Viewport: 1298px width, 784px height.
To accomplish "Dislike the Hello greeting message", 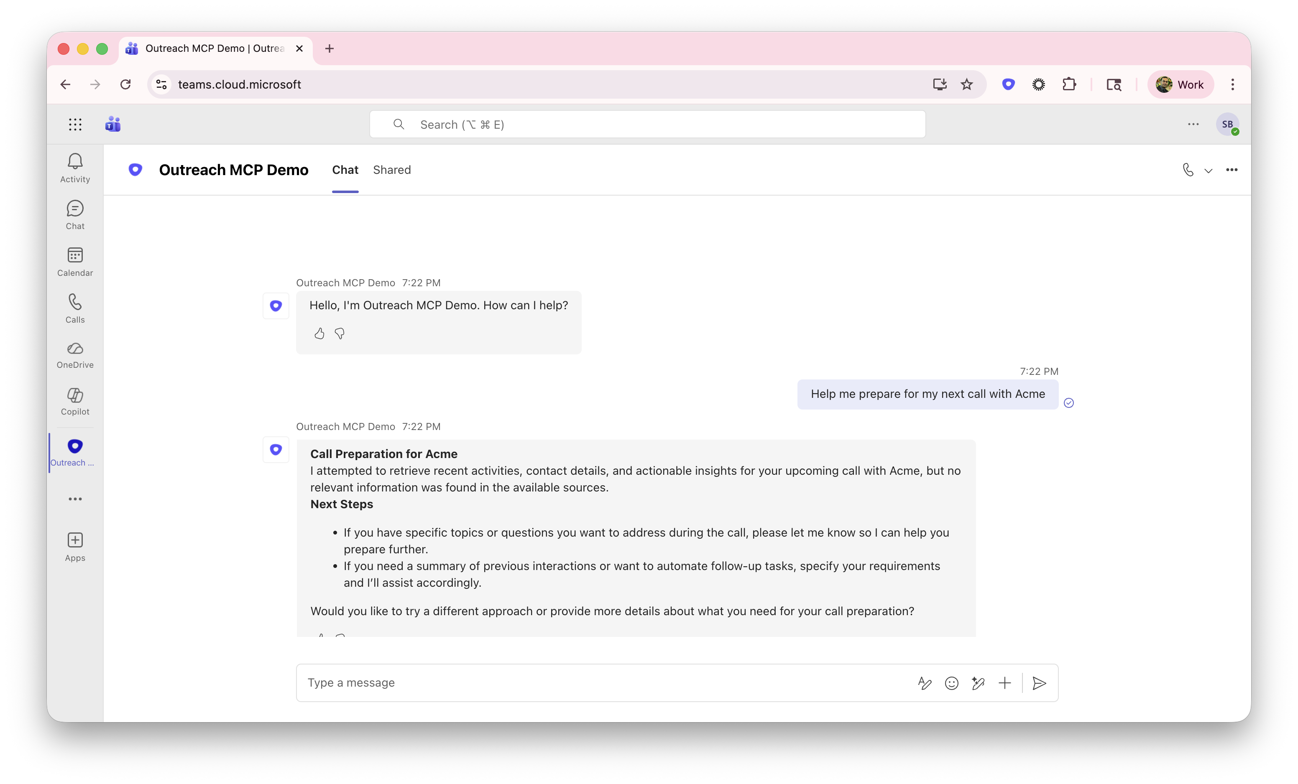I will pos(340,333).
